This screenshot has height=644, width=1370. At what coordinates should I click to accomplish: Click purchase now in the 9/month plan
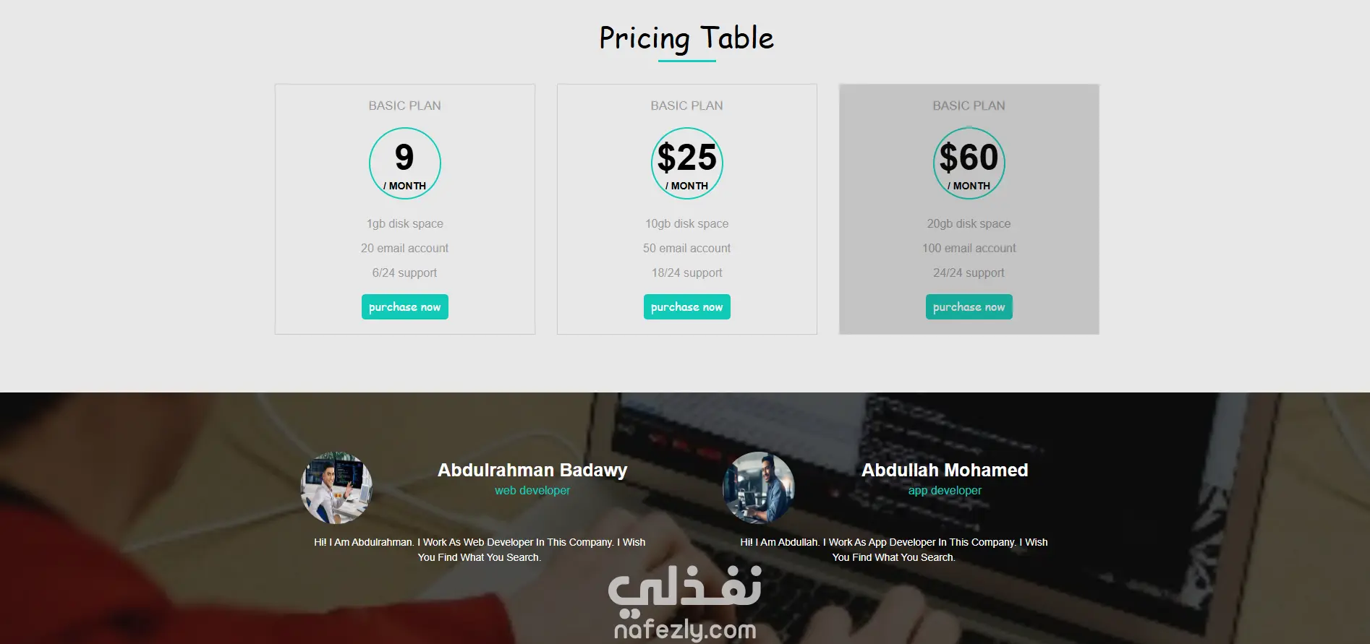tap(404, 306)
